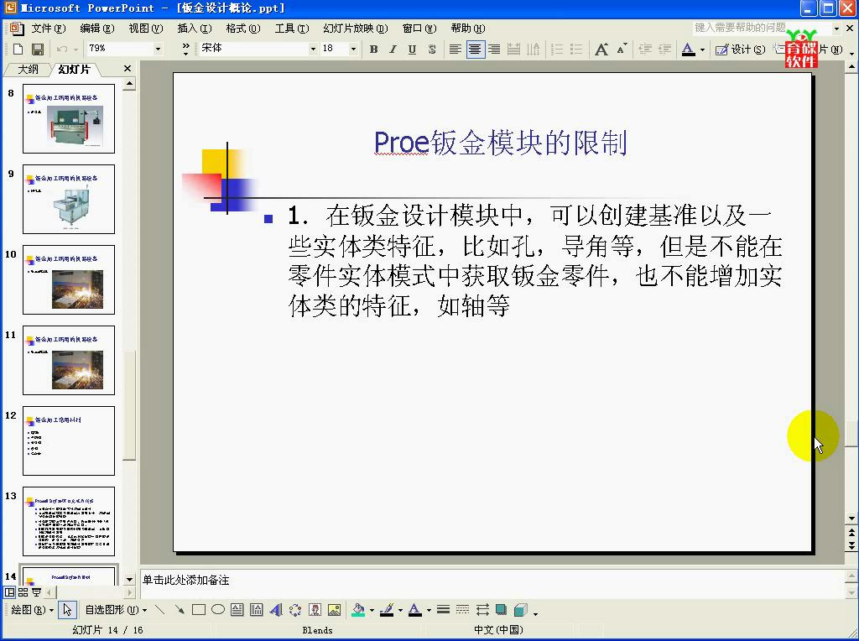
Task: Open the 幻灯片放映 menu
Action: pyautogui.click(x=356, y=29)
